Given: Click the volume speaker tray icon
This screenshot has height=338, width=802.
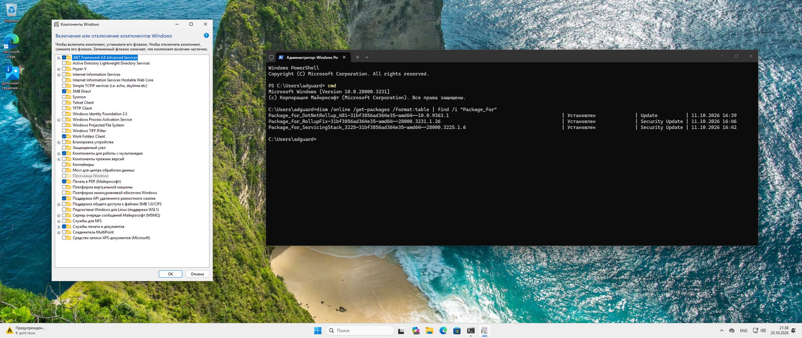Looking at the screenshot, I should [763, 331].
